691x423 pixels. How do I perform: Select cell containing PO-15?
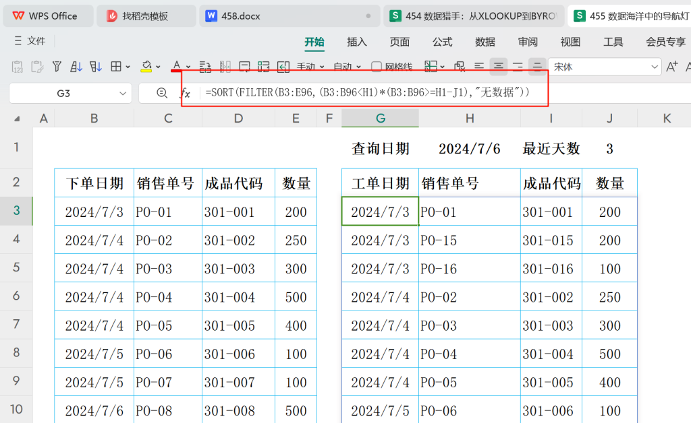coord(470,240)
